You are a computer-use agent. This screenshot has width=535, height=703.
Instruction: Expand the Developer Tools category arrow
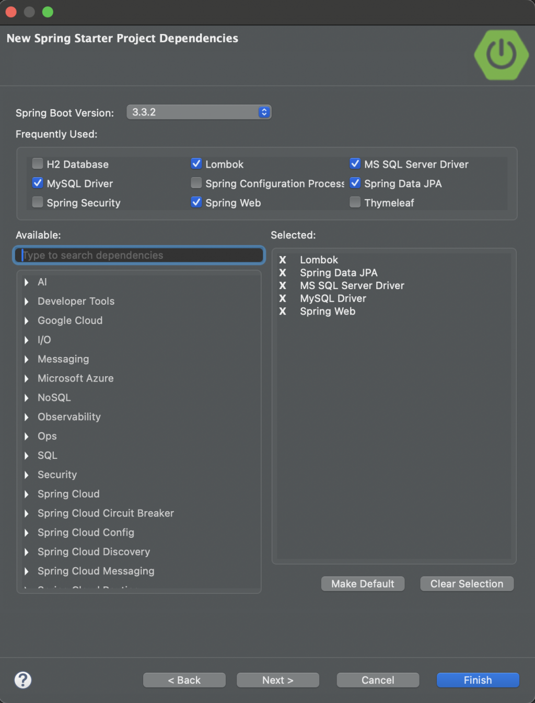(27, 302)
